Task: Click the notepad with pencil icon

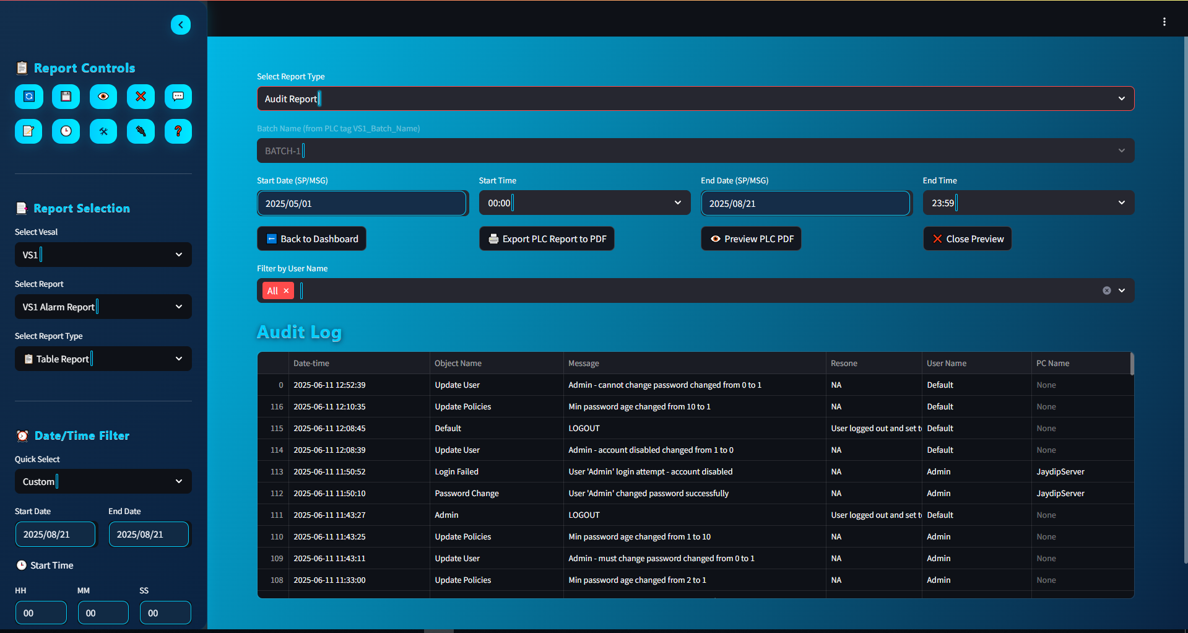Action: [28, 131]
